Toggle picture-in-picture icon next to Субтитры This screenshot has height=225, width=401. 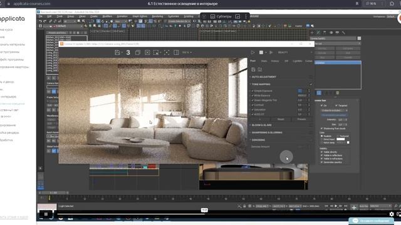(x=237, y=16)
